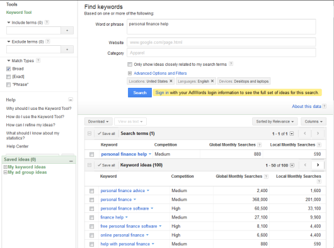Click the Website input field

(x=221, y=42)
